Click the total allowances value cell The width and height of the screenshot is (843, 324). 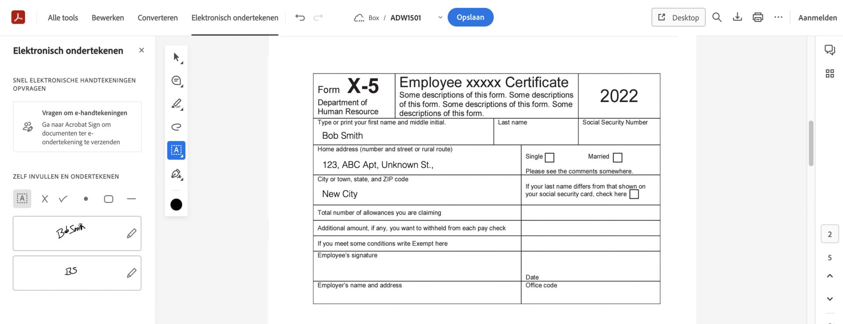point(591,213)
